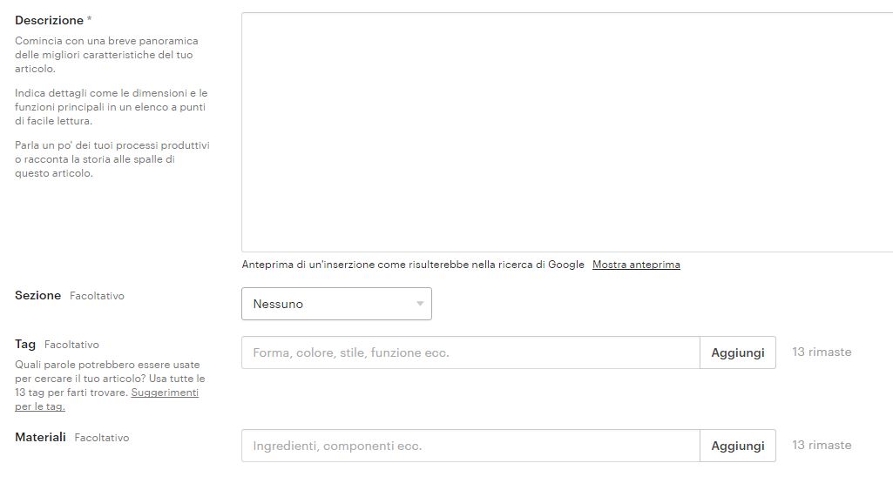893x490 pixels.
Task: Click the hint paragraph starting with Comincia
Action: [106, 54]
